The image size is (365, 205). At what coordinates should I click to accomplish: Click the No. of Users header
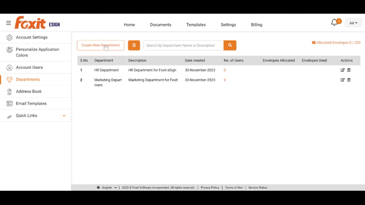(233, 60)
